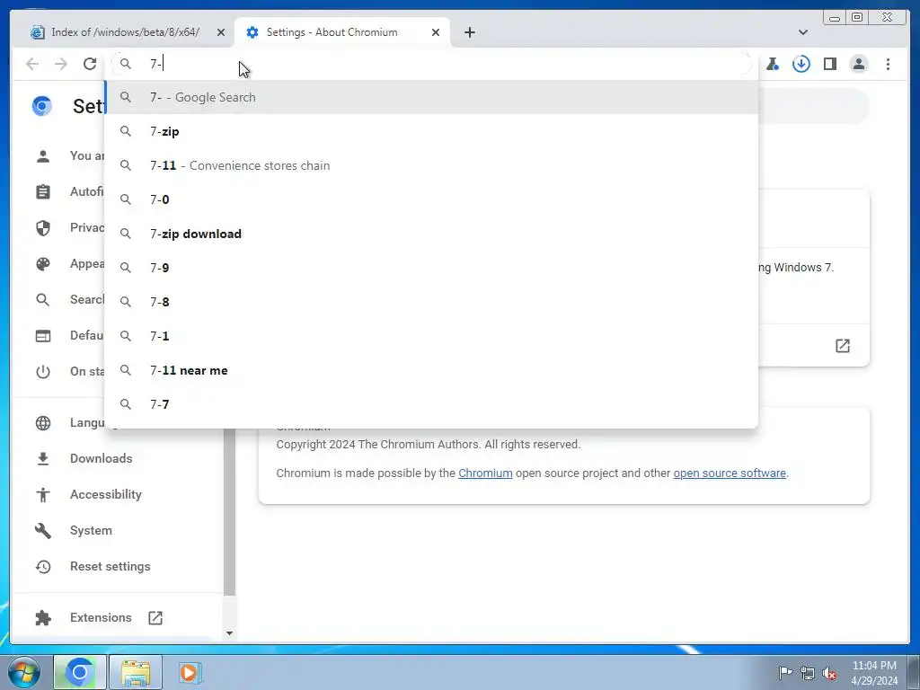Toggle the side panel icon
The height and width of the screenshot is (690, 920).
pyautogui.click(x=829, y=64)
